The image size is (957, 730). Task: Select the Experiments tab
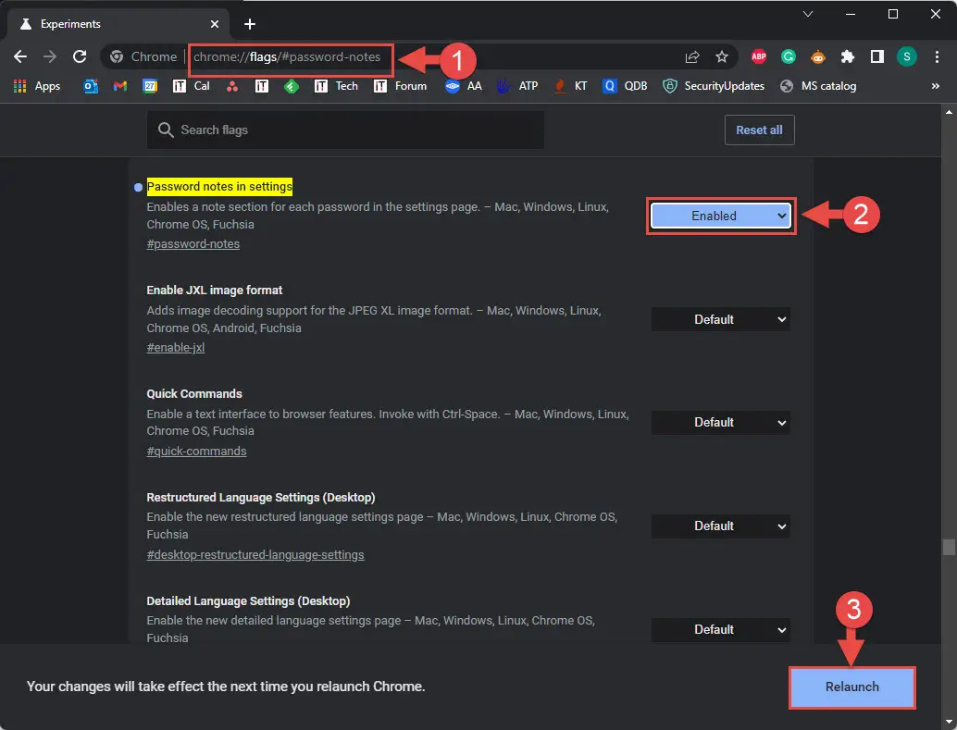pos(119,24)
